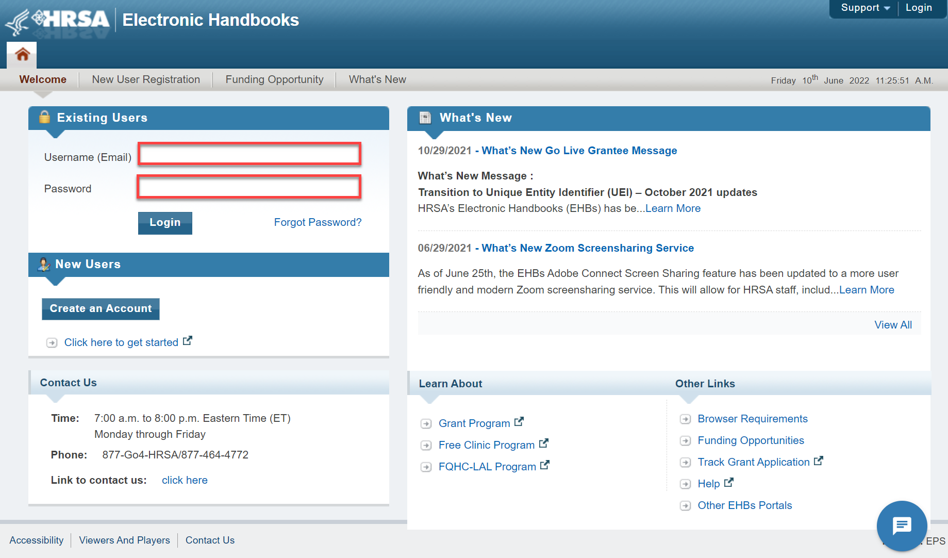Click the What's New document icon
The height and width of the screenshot is (558, 948).
(425, 118)
